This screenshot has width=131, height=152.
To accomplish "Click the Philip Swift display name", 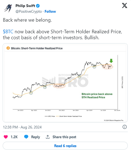I will pyautogui.click(x=25, y=6).
